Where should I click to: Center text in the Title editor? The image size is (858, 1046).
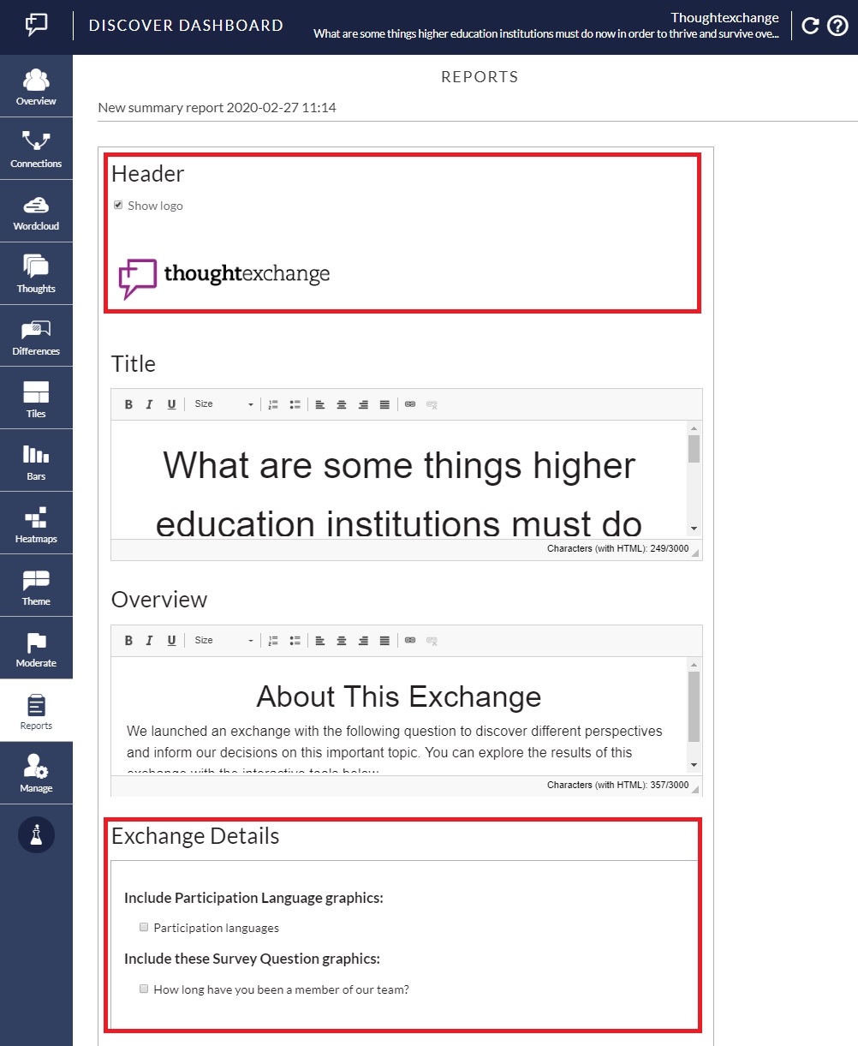[342, 404]
